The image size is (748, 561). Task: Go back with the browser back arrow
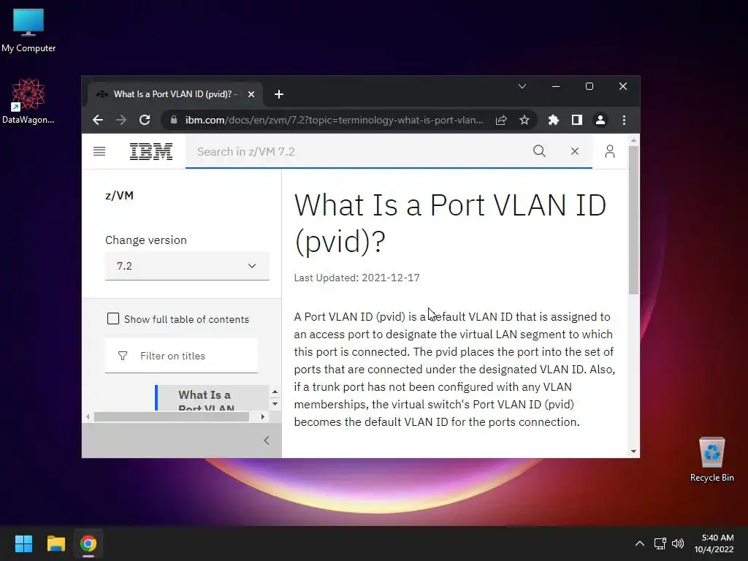point(98,120)
